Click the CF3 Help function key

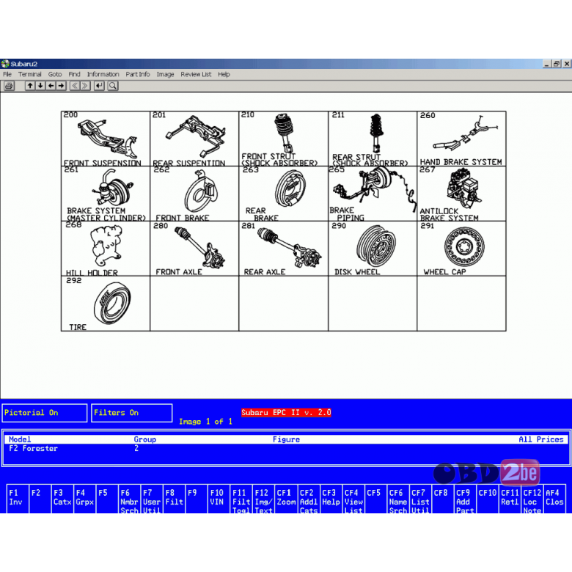point(331,499)
